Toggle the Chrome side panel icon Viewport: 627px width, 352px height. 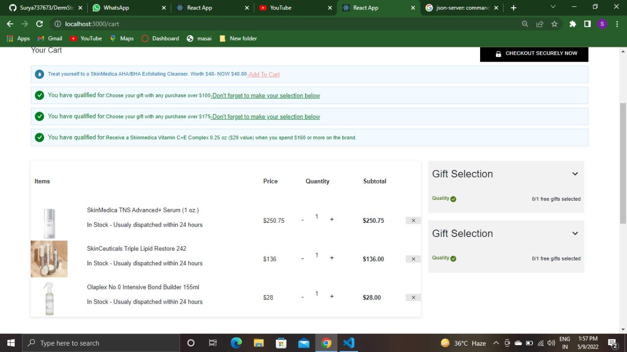(587, 23)
